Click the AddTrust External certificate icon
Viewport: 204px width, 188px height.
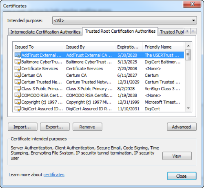coord(18,55)
